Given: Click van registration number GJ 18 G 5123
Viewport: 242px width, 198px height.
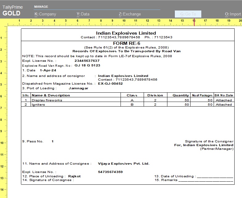Looking at the screenshot, I should [87, 65].
